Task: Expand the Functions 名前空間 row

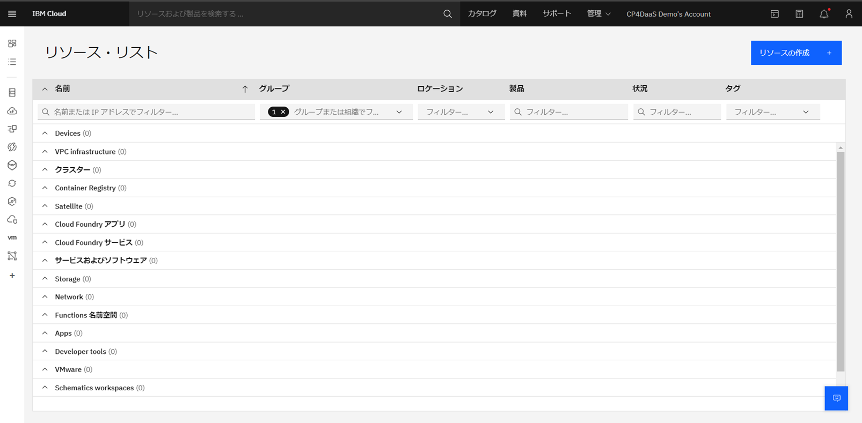Action: (x=45, y=315)
